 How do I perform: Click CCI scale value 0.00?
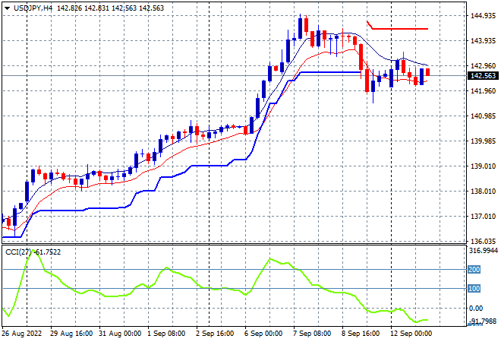pyautogui.click(x=476, y=309)
